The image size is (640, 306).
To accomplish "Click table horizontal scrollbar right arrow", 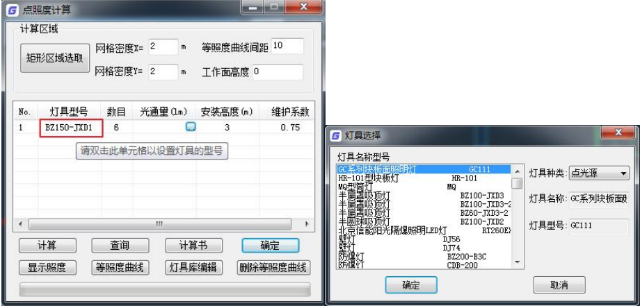I will coord(307,224).
